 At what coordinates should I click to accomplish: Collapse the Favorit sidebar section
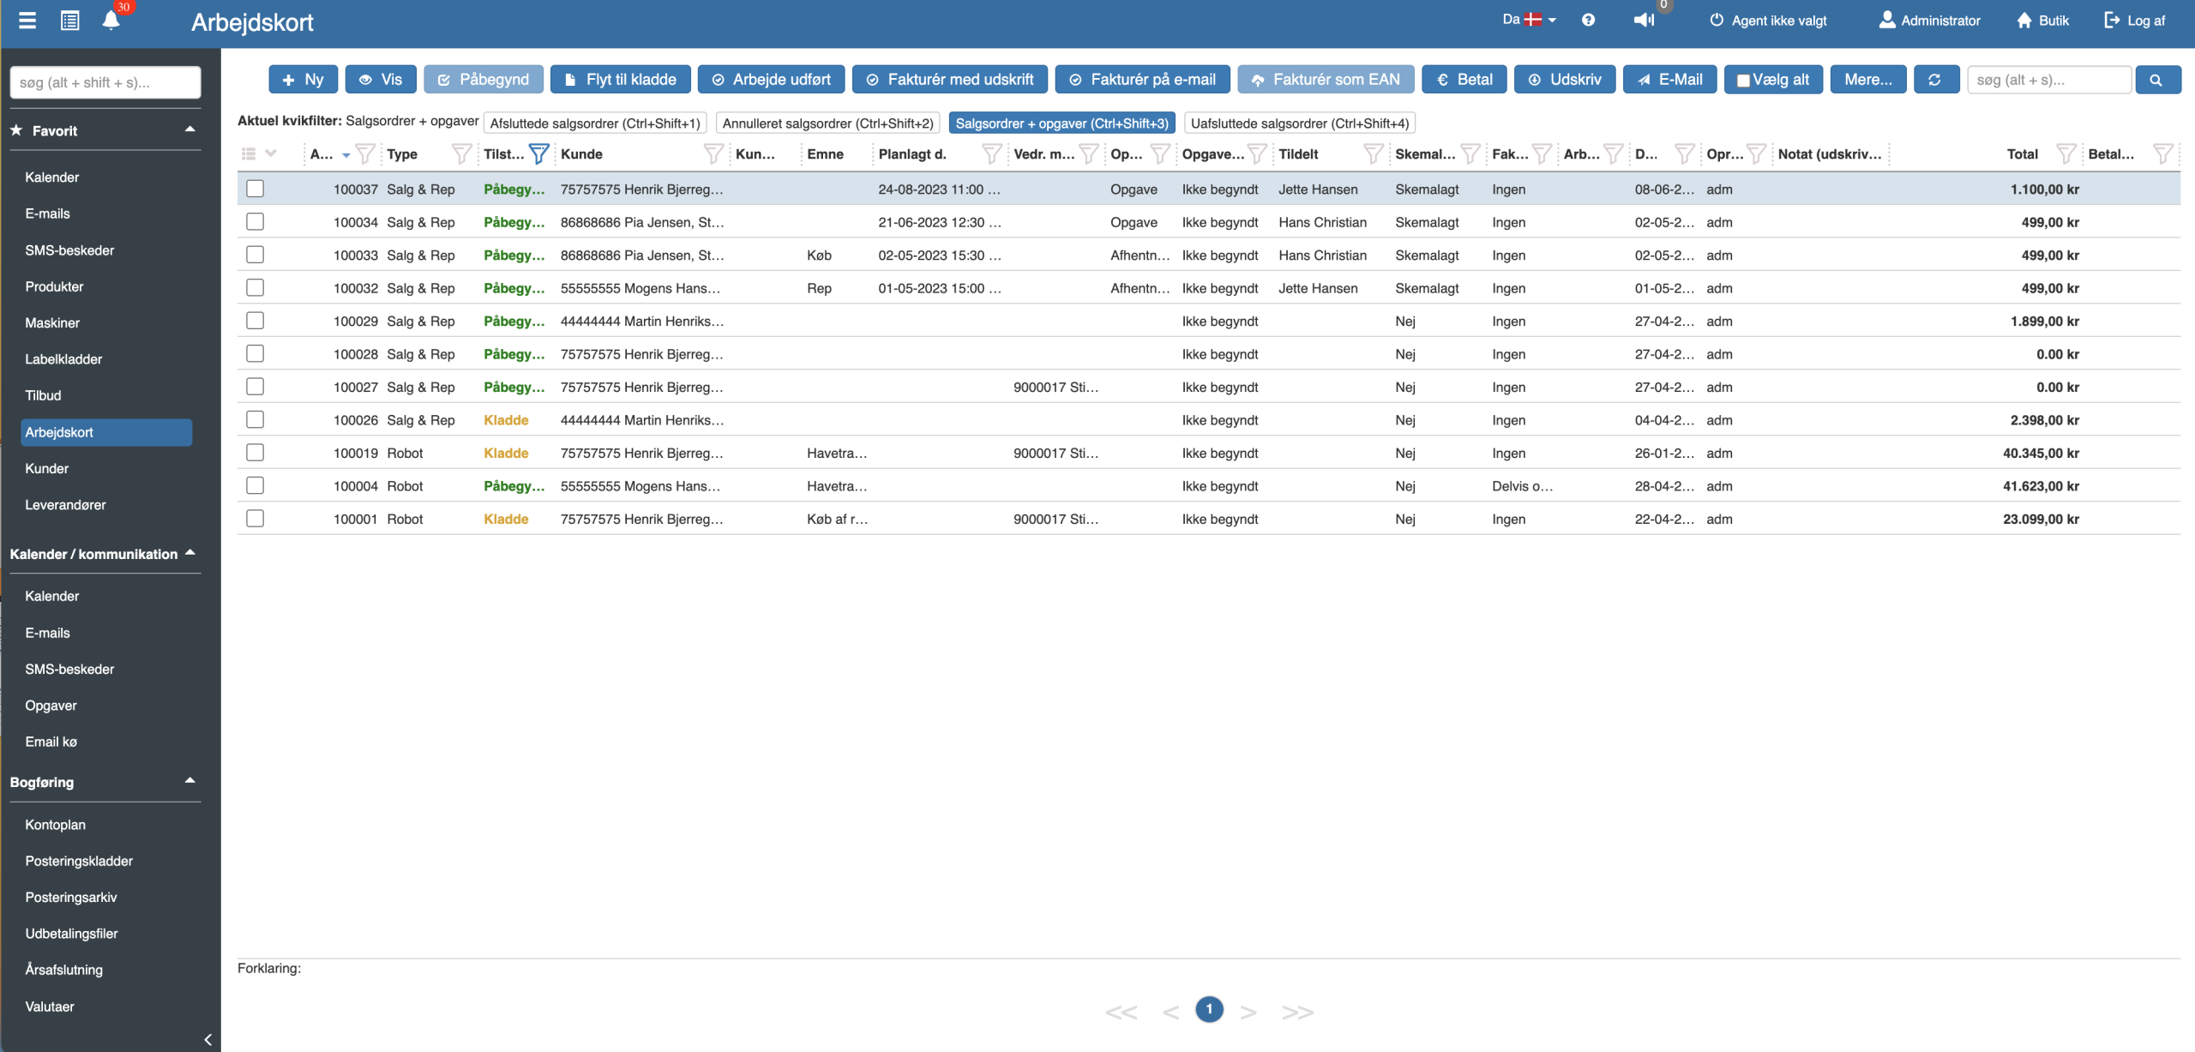(189, 129)
